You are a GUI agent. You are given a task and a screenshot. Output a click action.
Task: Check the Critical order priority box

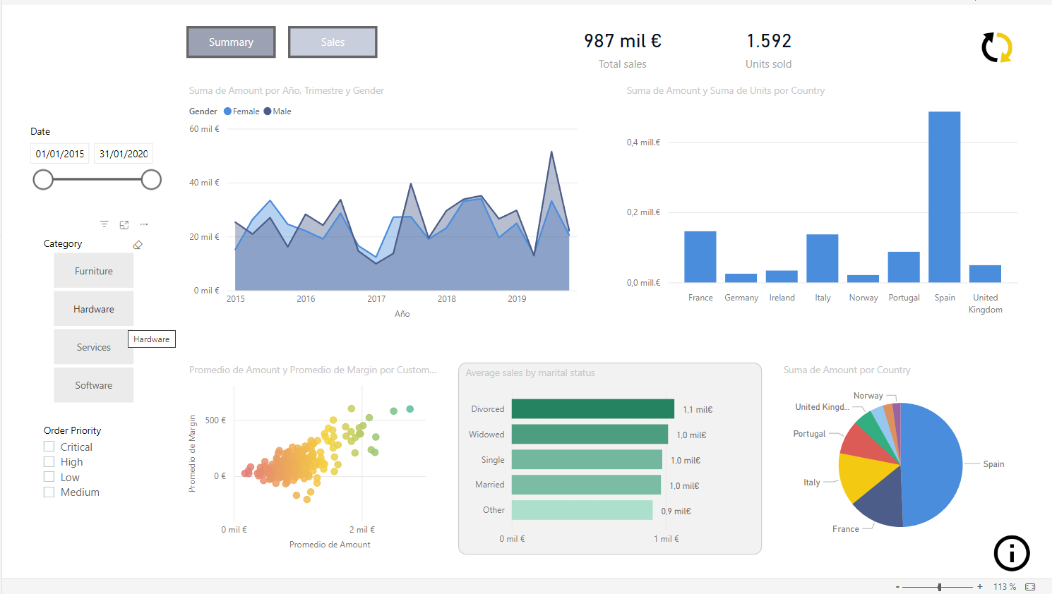pyautogui.click(x=49, y=447)
